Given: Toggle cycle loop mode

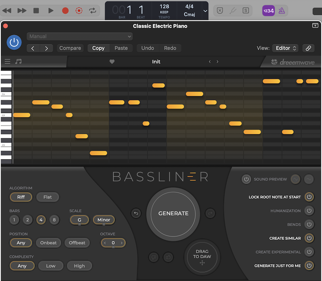Looking at the screenshot, I should coord(93,11).
